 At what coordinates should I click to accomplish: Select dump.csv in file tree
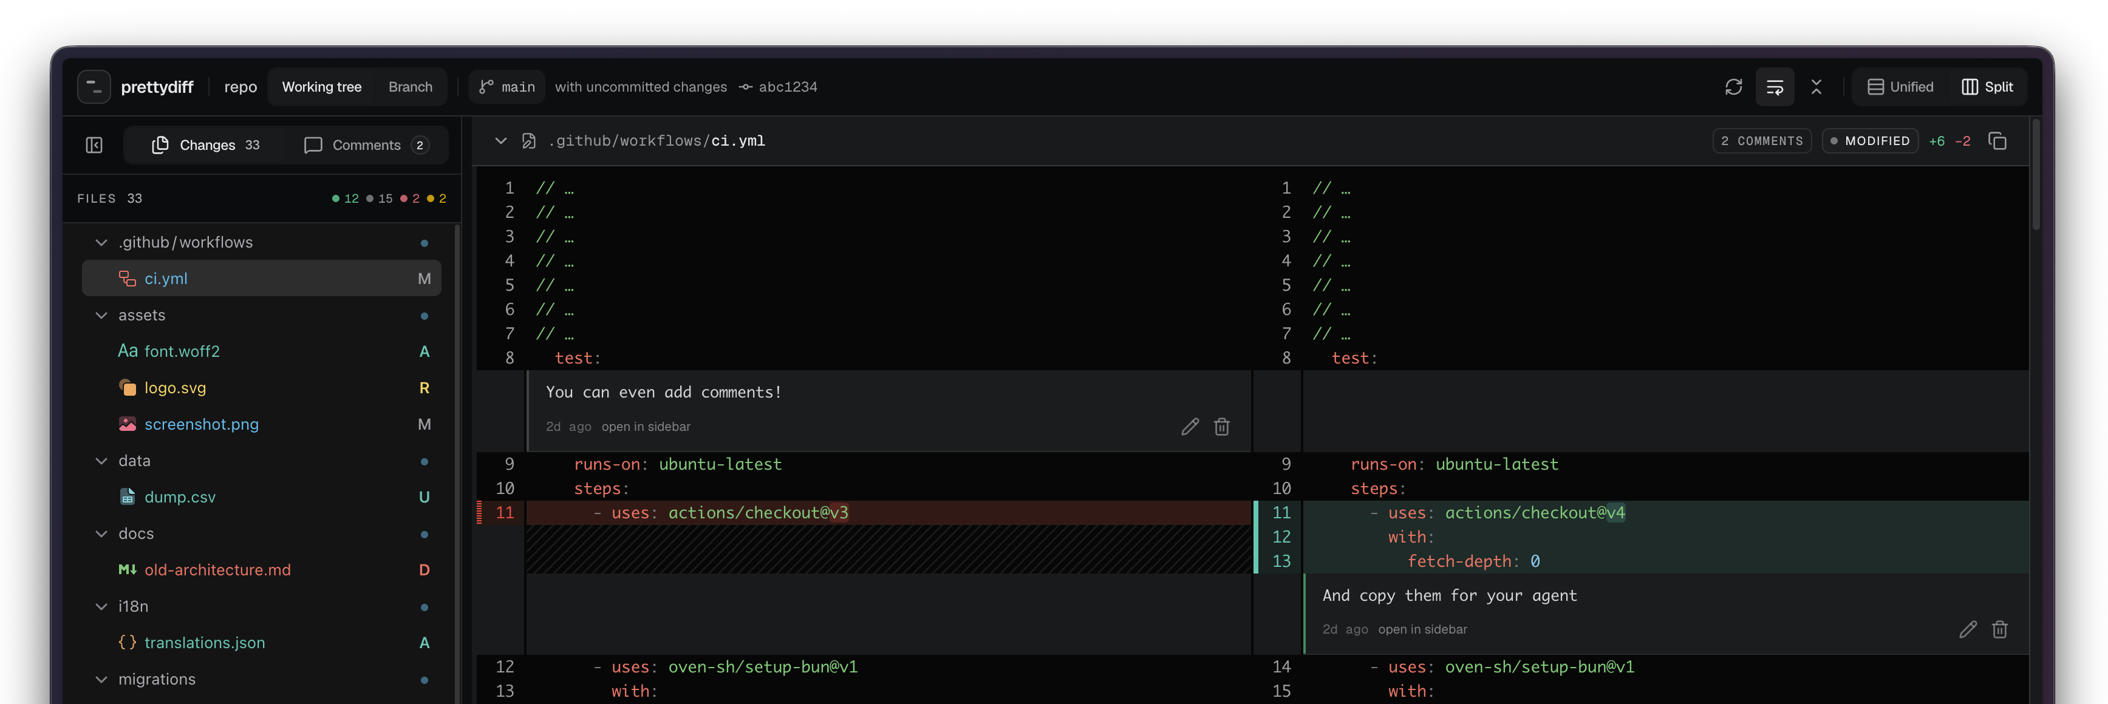(261, 496)
